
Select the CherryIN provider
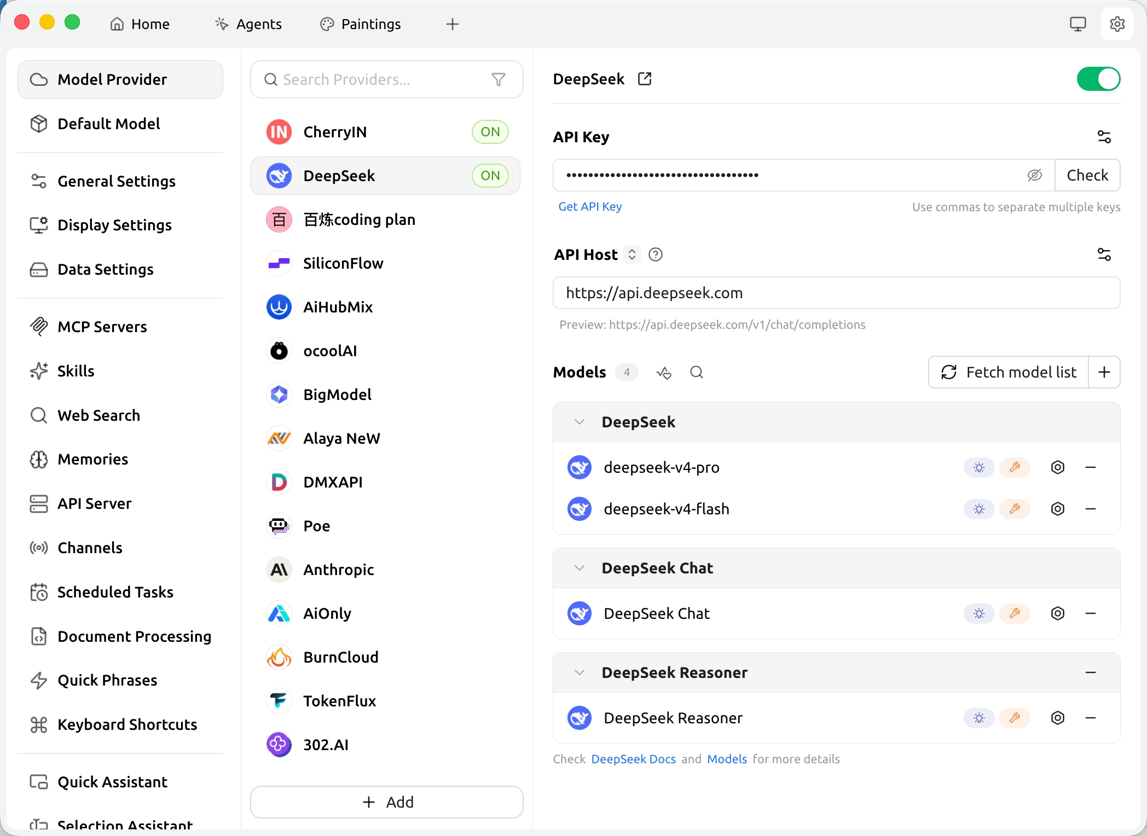385,132
